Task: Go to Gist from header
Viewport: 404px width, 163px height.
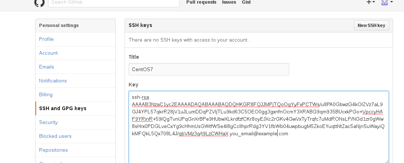Action: pos(246,2)
